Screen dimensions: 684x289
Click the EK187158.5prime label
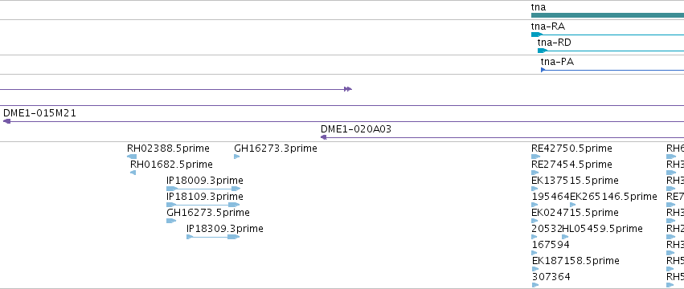point(575,261)
